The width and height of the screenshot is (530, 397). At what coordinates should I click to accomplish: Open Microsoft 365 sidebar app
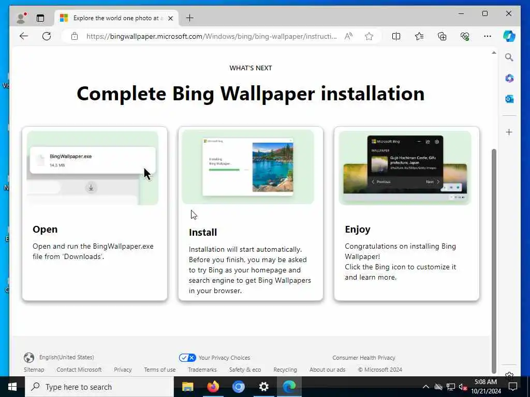(509, 79)
